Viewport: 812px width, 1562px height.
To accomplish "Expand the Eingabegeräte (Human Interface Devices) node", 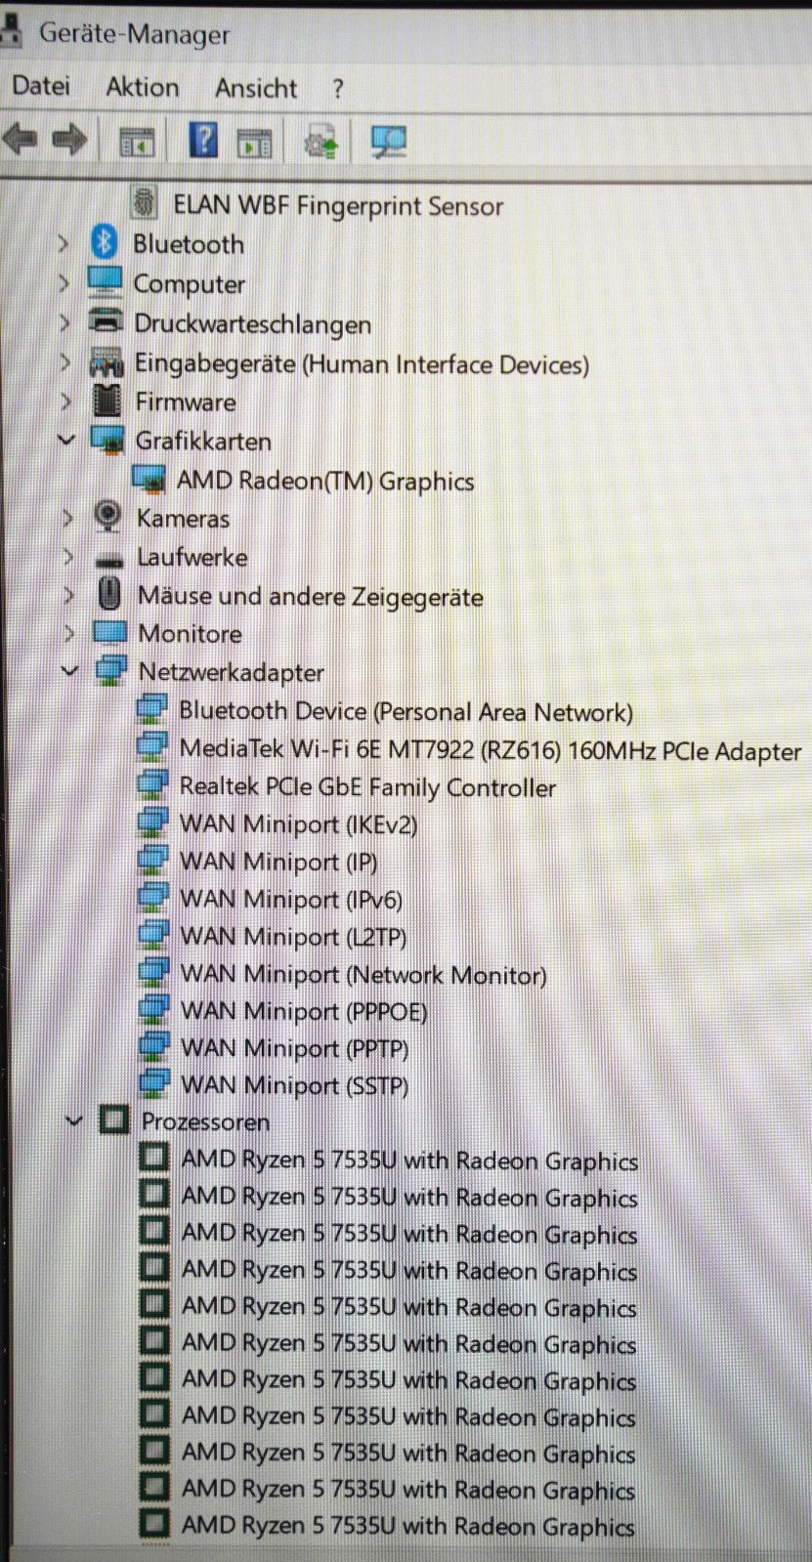I will click(x=65, y=361).
